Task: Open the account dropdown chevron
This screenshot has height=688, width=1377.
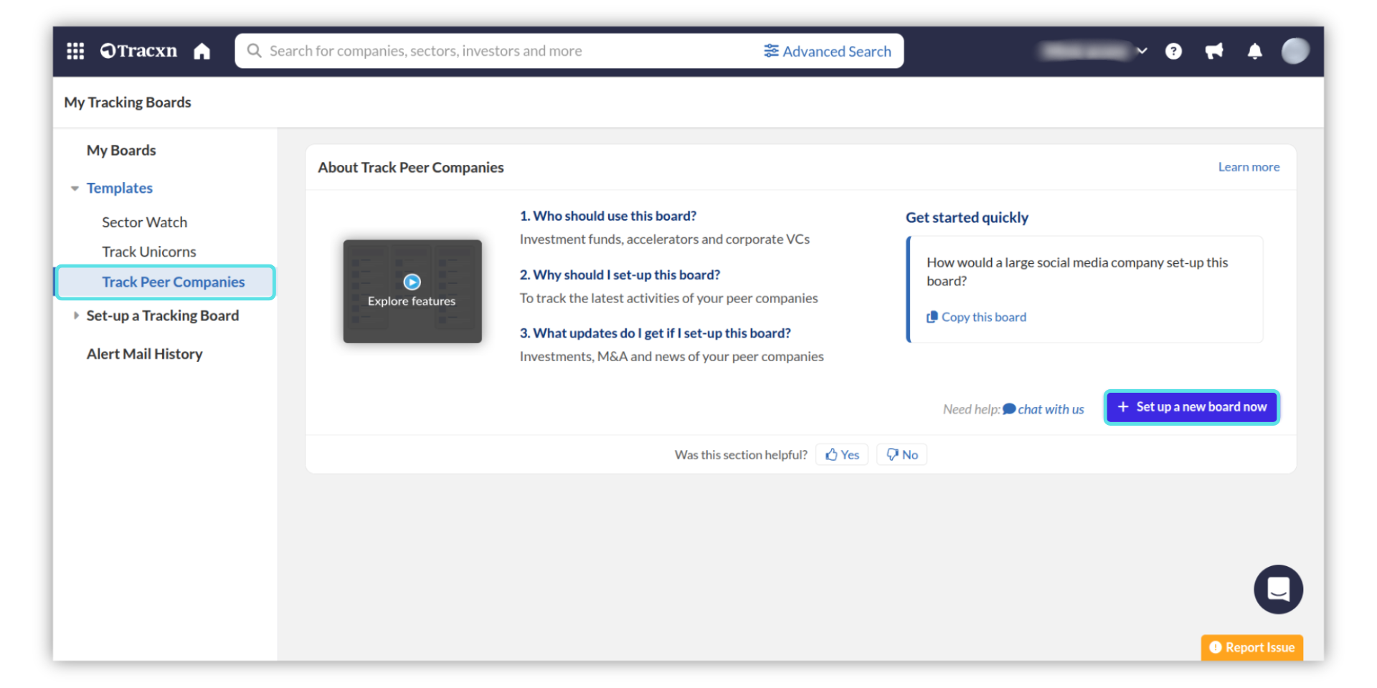Action: 1142,51
